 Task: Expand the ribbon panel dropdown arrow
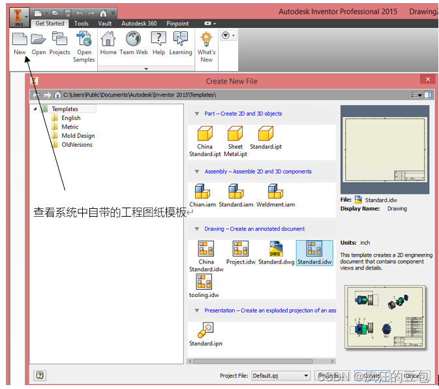(x=146, y=69)
